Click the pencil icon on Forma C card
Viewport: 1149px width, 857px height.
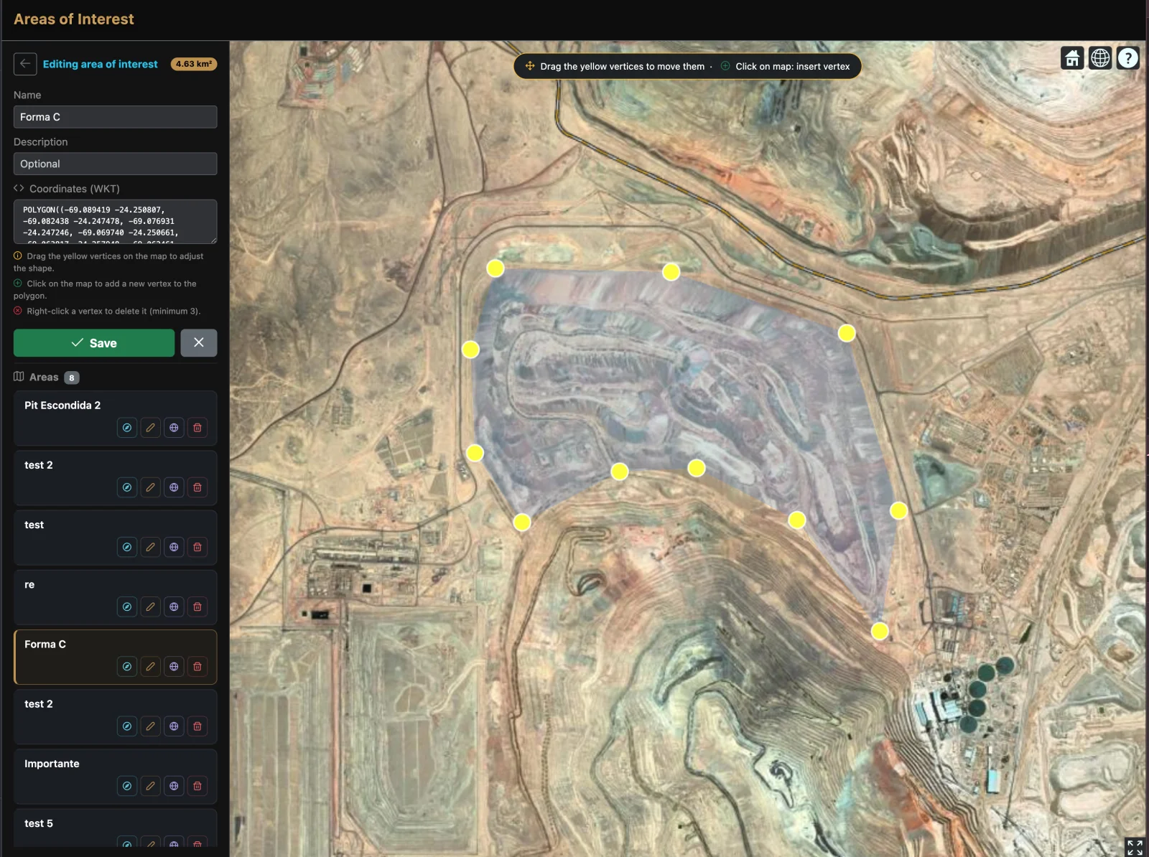[150, 666]
